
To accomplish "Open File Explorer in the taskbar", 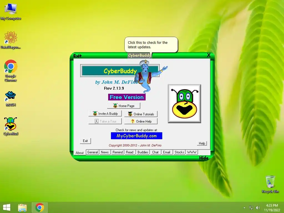I will 22,207.
